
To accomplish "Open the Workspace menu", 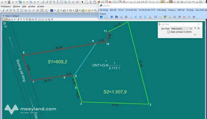I will tap(6, 6).
